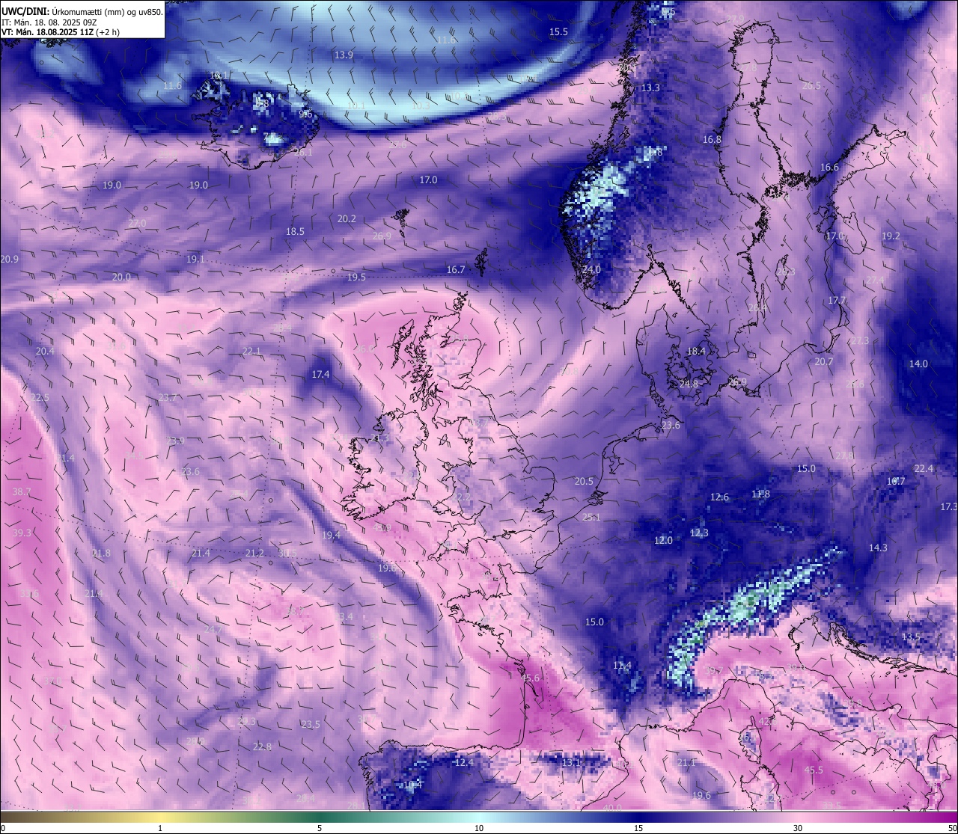The width and height of the screenshot is (958, 834).
Task: Click the UWC/DINI Úrkomumætti title line
Action: tap(82, 11)
